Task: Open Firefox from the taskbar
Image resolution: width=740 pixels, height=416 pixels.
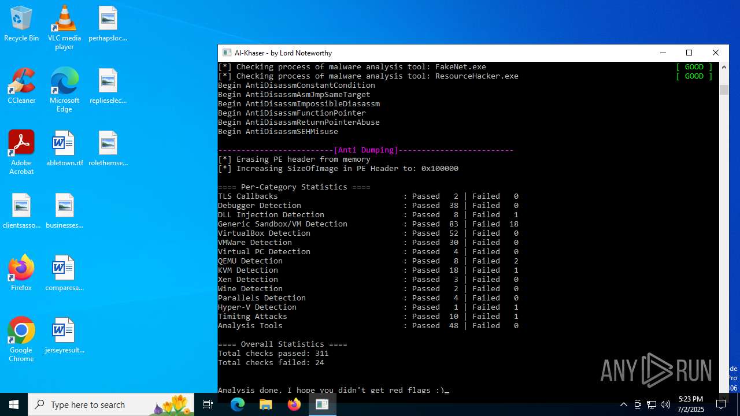Action: 294,404
